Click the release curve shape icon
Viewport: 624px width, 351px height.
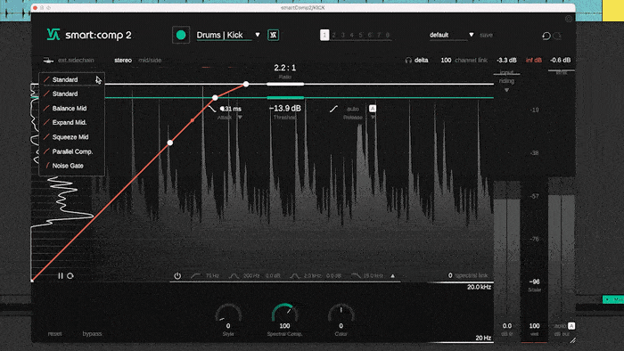(x=333, y=109)
